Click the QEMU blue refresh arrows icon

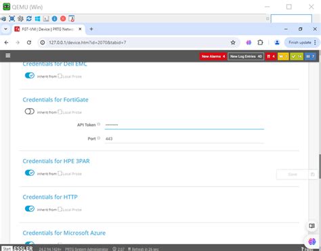tap(29, 18)
